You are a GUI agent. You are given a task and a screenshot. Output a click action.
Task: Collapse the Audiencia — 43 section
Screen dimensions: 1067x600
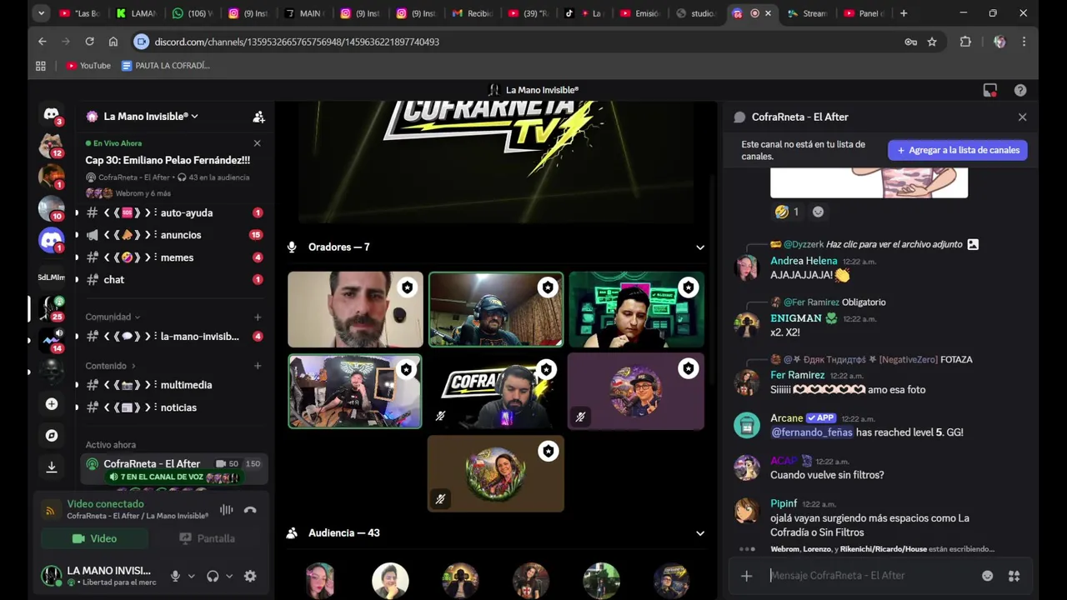[x=700, y=533]
